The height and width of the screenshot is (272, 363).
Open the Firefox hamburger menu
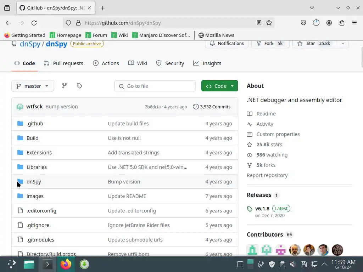coord(354,23)
